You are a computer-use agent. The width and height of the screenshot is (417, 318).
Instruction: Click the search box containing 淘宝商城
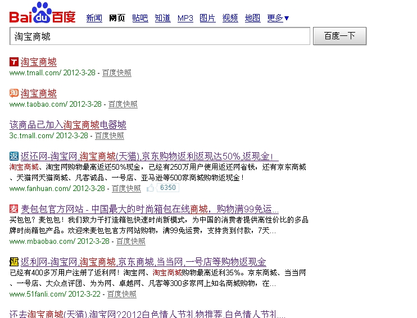pos(160,37)
